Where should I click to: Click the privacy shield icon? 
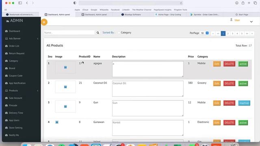pos(75,3)
